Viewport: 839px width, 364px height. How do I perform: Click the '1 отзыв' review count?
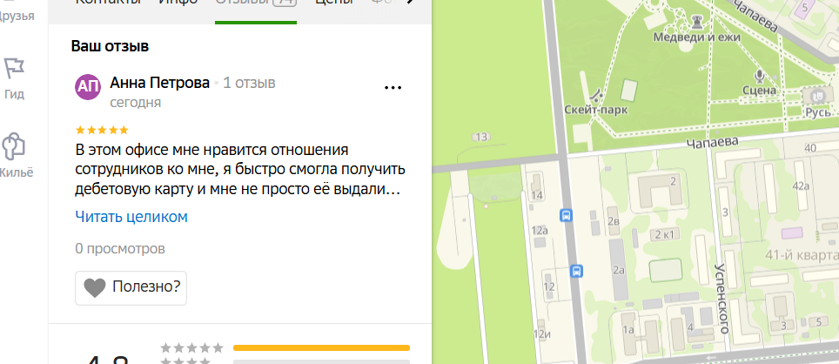(249, 83)
